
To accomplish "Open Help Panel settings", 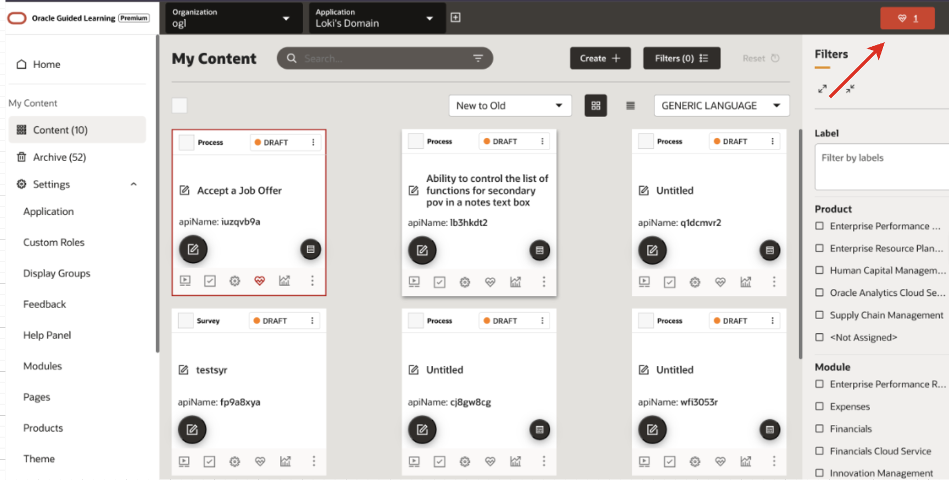I will click(47, 335).
